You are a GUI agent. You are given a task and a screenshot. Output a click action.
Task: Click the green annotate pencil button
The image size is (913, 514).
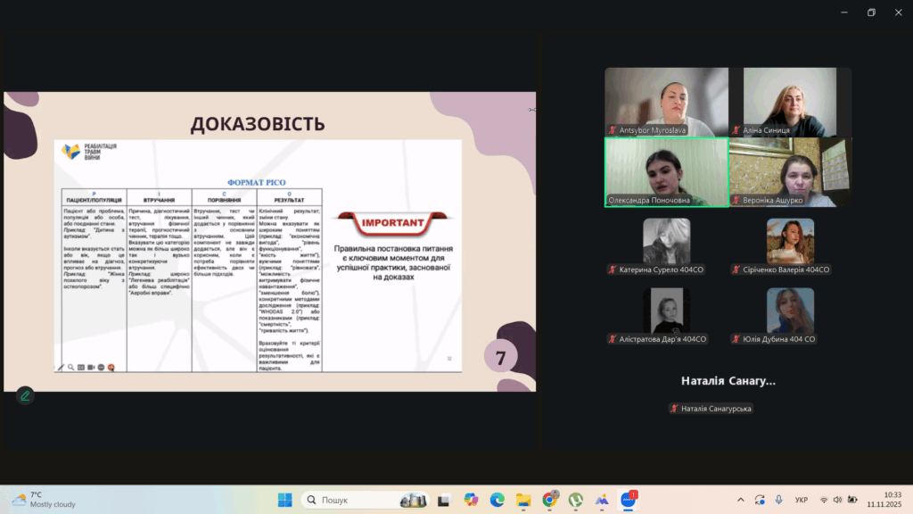[x=25, y=395]
